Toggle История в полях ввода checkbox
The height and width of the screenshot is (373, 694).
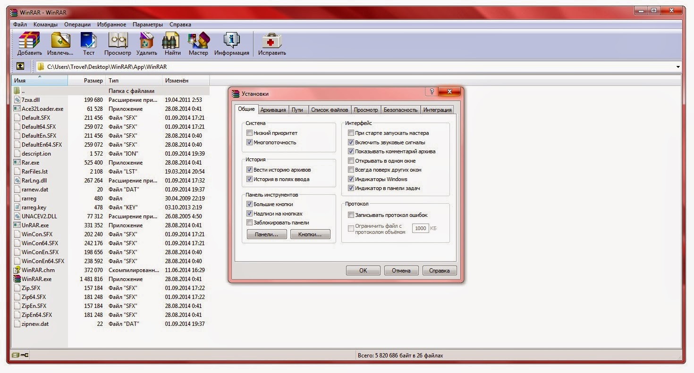pyautogui.click(x=250, y=179)
